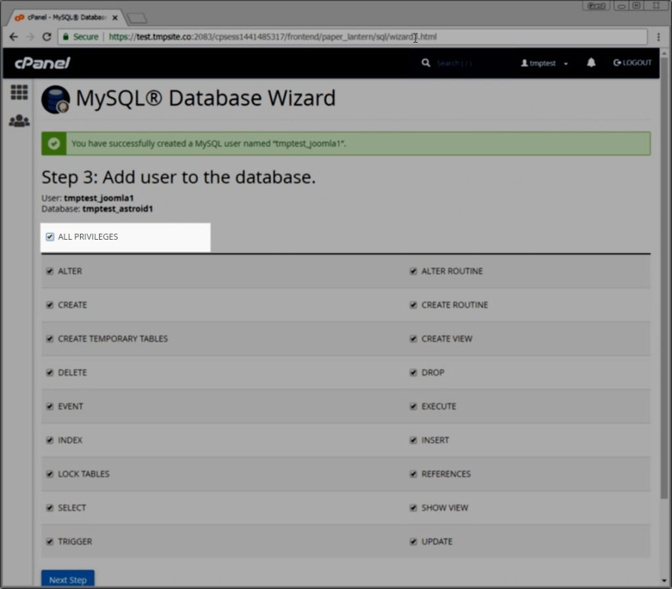This screenshot has width=672, height=589.
Task: Open the notifications bell
Action: (591, 63)
